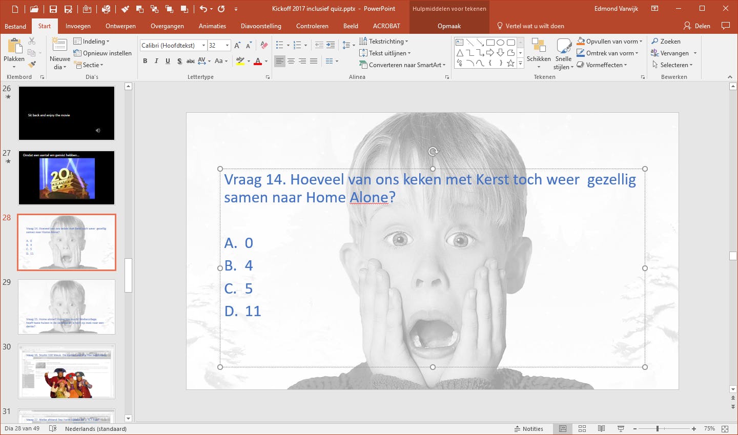Image resolution: width=738 pixels, height=435 pixels.
Task: Switch to the Ontwerpen tab
Action: [x=120, y=26]
